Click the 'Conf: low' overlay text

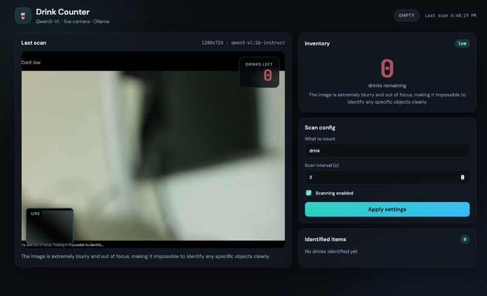pyautogui.click(x=31, y=62)
